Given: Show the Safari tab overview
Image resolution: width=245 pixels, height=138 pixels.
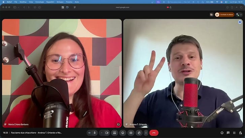Looking at the screenshot, I should coord(241,7).
